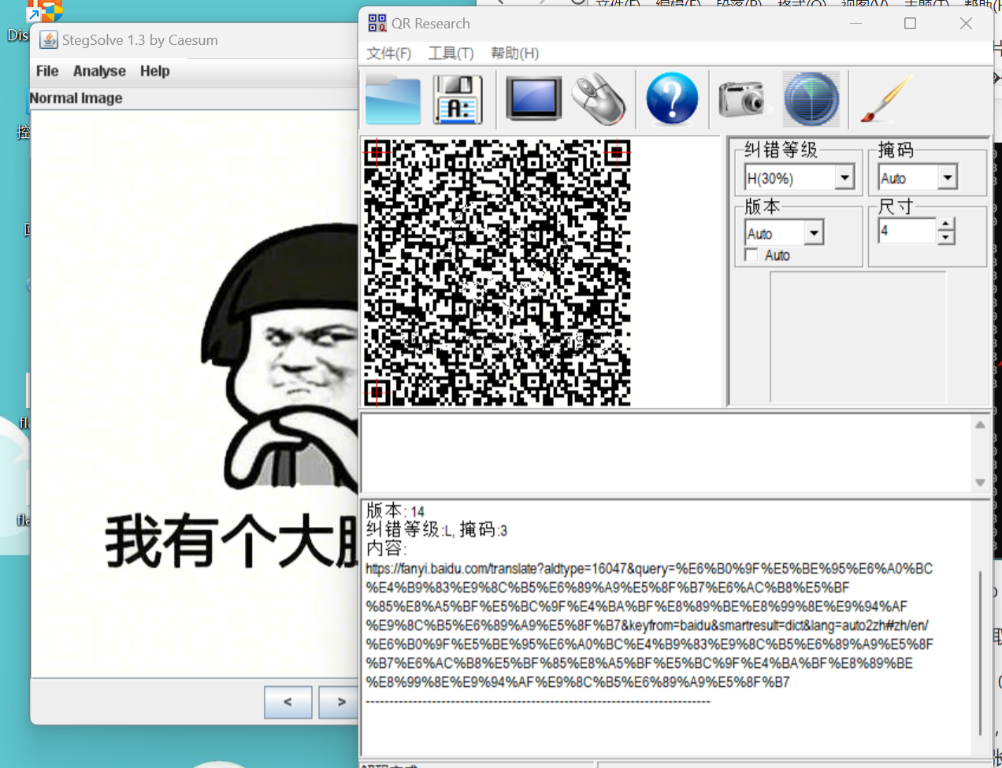Click the StegSolve Java title icon
The height and width of the screenshot is (768, 1002).
pyautogui.click(x=49, y=40)
